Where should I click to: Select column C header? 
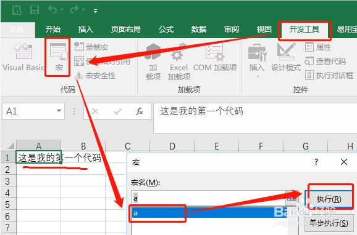128,146
